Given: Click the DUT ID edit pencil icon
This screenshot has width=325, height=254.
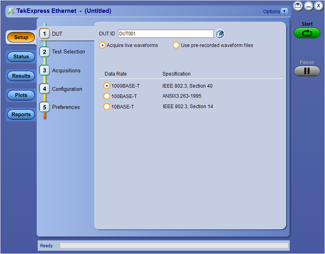Looking at the screenshot, I should (219, 34).
